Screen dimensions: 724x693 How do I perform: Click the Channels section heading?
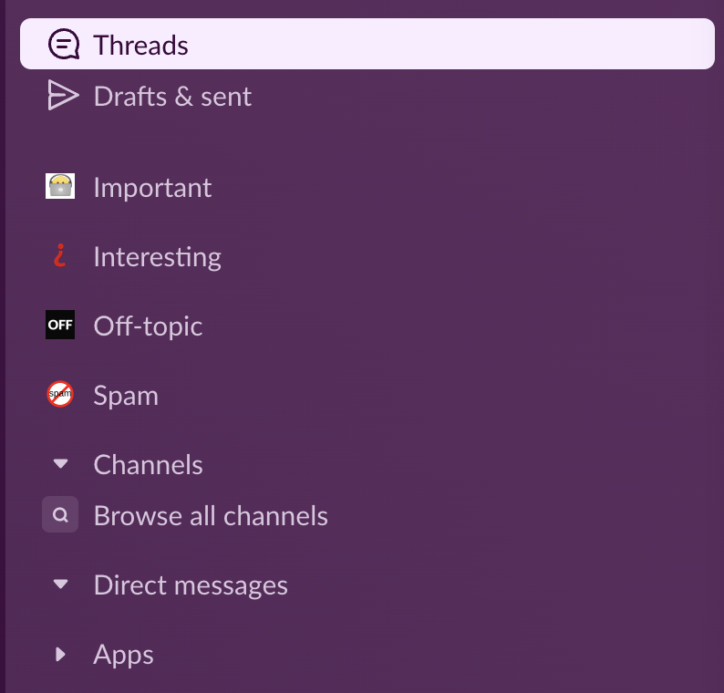click(x=148, y=464)
